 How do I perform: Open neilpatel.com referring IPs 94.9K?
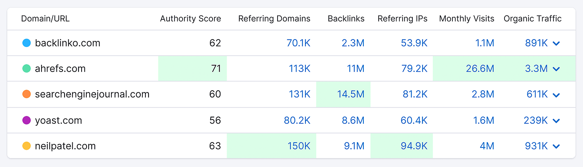point(414,146)
